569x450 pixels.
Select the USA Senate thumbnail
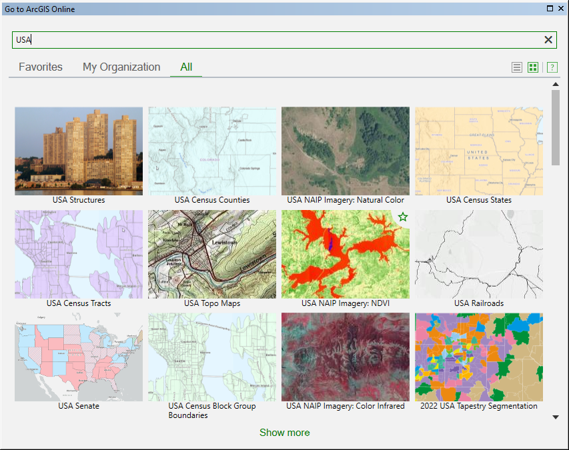pos(79,357)
